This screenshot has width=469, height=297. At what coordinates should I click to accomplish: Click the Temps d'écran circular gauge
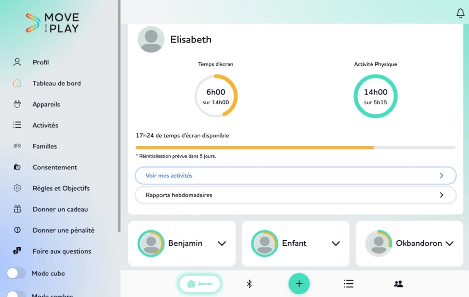coord(216,96)
